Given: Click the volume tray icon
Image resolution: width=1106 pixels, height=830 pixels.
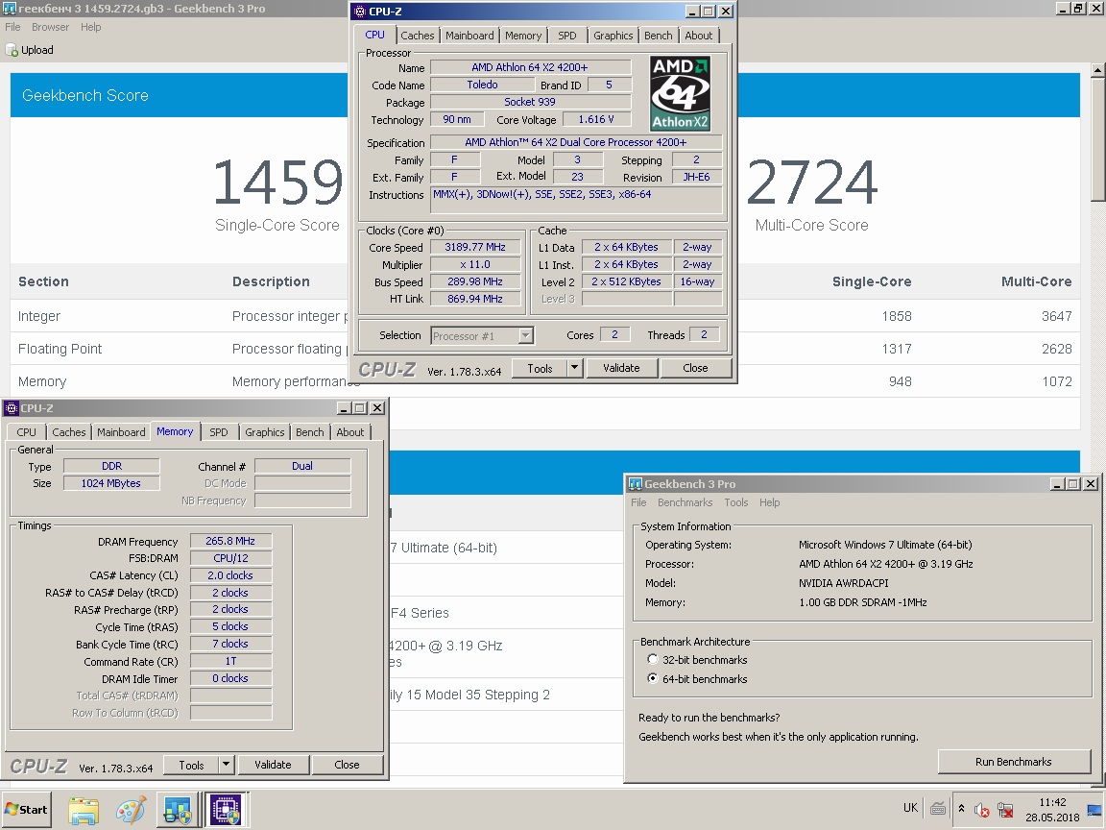Looking at the screenshot, I should (x=982, y=810).
